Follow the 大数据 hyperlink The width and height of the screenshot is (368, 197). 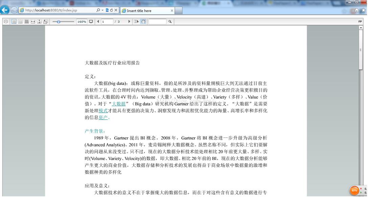(x=118, y=104)
